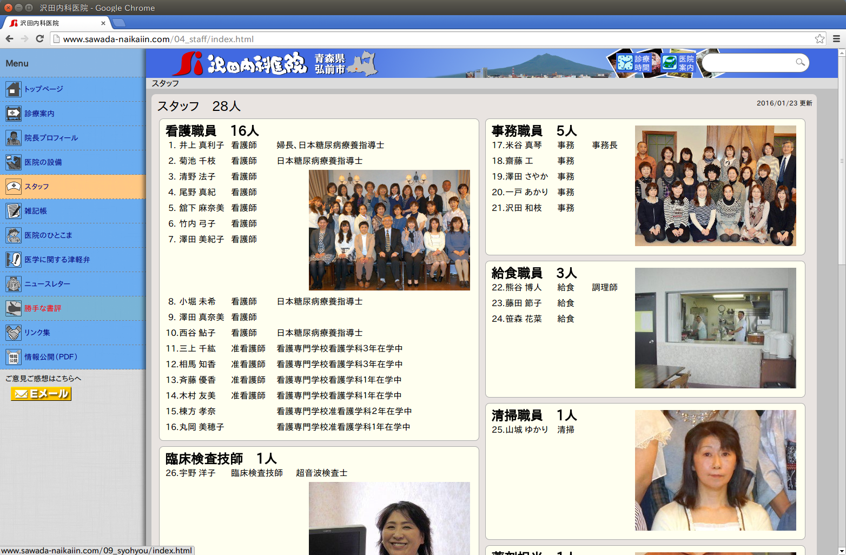Screen dimensions: 846x555
Task: Click staff name 宇野 洋子
Action: [x=198, y=473]
